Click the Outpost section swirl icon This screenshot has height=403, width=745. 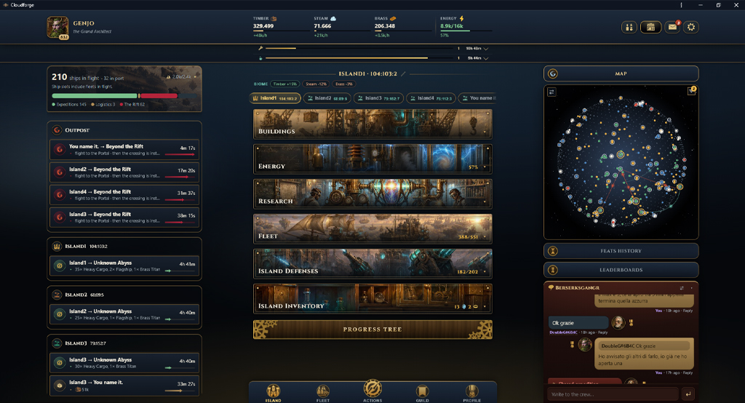tap(57, 129)
